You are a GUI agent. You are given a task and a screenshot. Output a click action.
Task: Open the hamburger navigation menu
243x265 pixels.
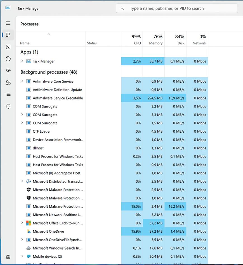click(8, 23)
